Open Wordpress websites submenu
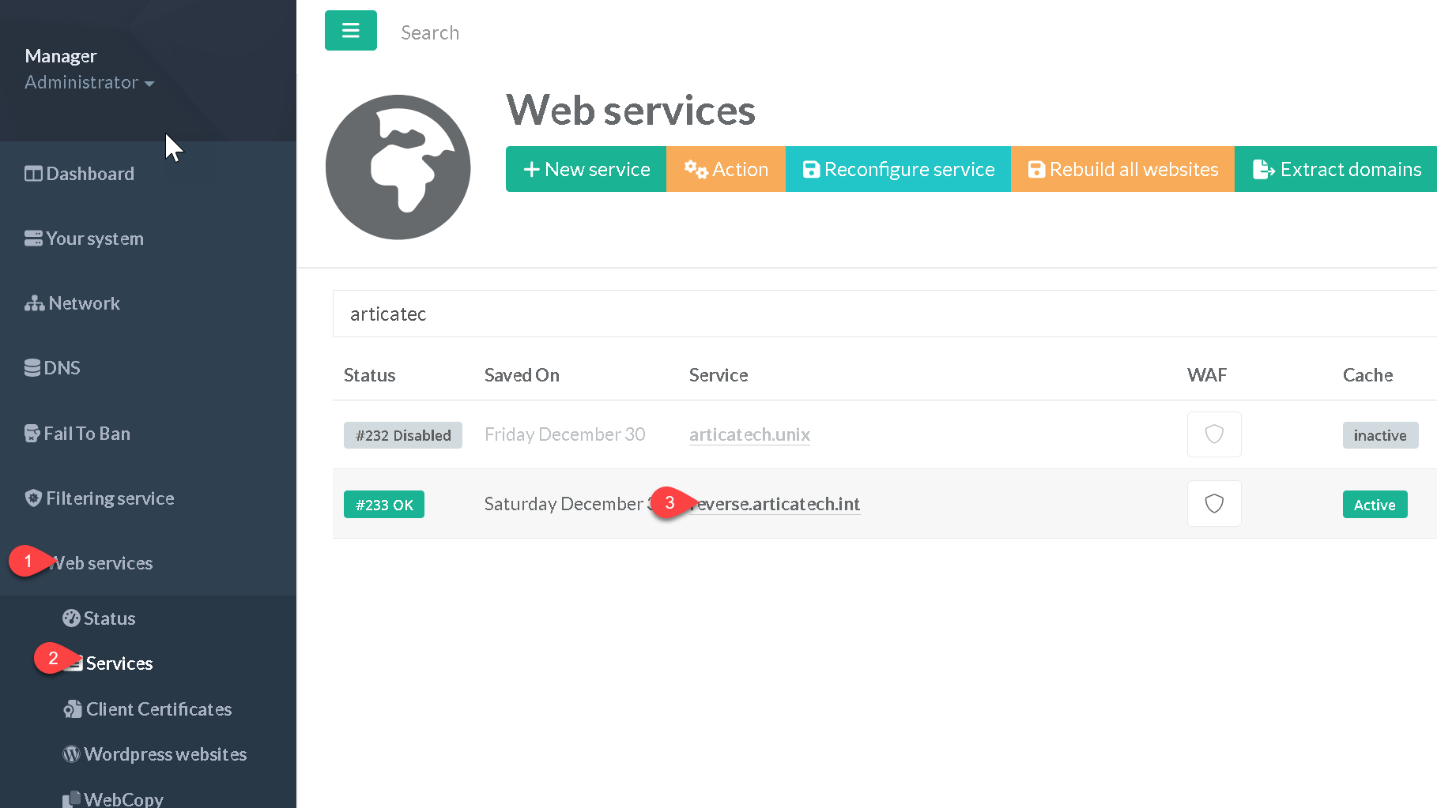Viewport: 1437px width, 808px height. [x=164, y=754]
